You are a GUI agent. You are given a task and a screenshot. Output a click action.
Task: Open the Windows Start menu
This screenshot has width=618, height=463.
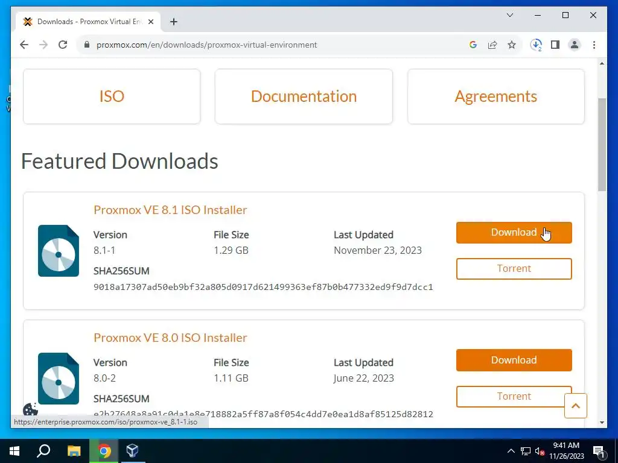point(14,451)
